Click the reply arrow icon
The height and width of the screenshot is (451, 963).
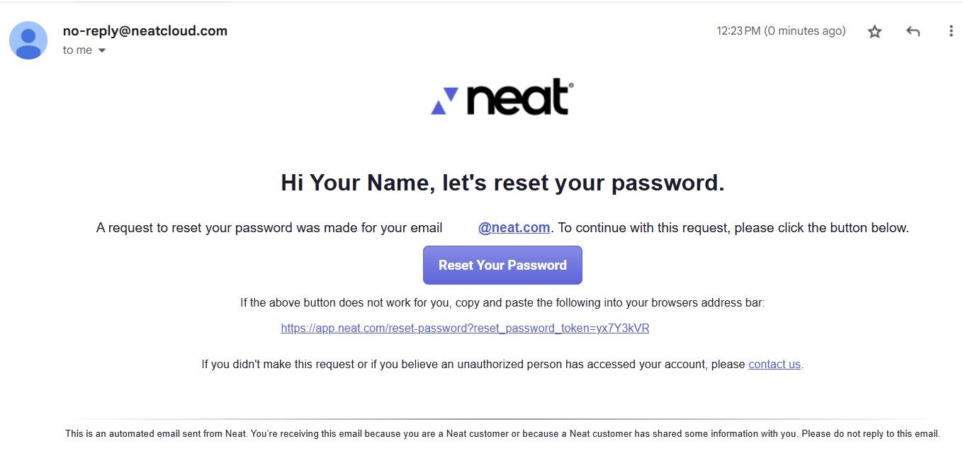coord(913,31)
